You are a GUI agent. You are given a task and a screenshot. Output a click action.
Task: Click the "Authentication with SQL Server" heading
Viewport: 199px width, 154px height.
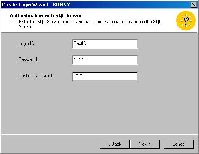pos(46,16)
